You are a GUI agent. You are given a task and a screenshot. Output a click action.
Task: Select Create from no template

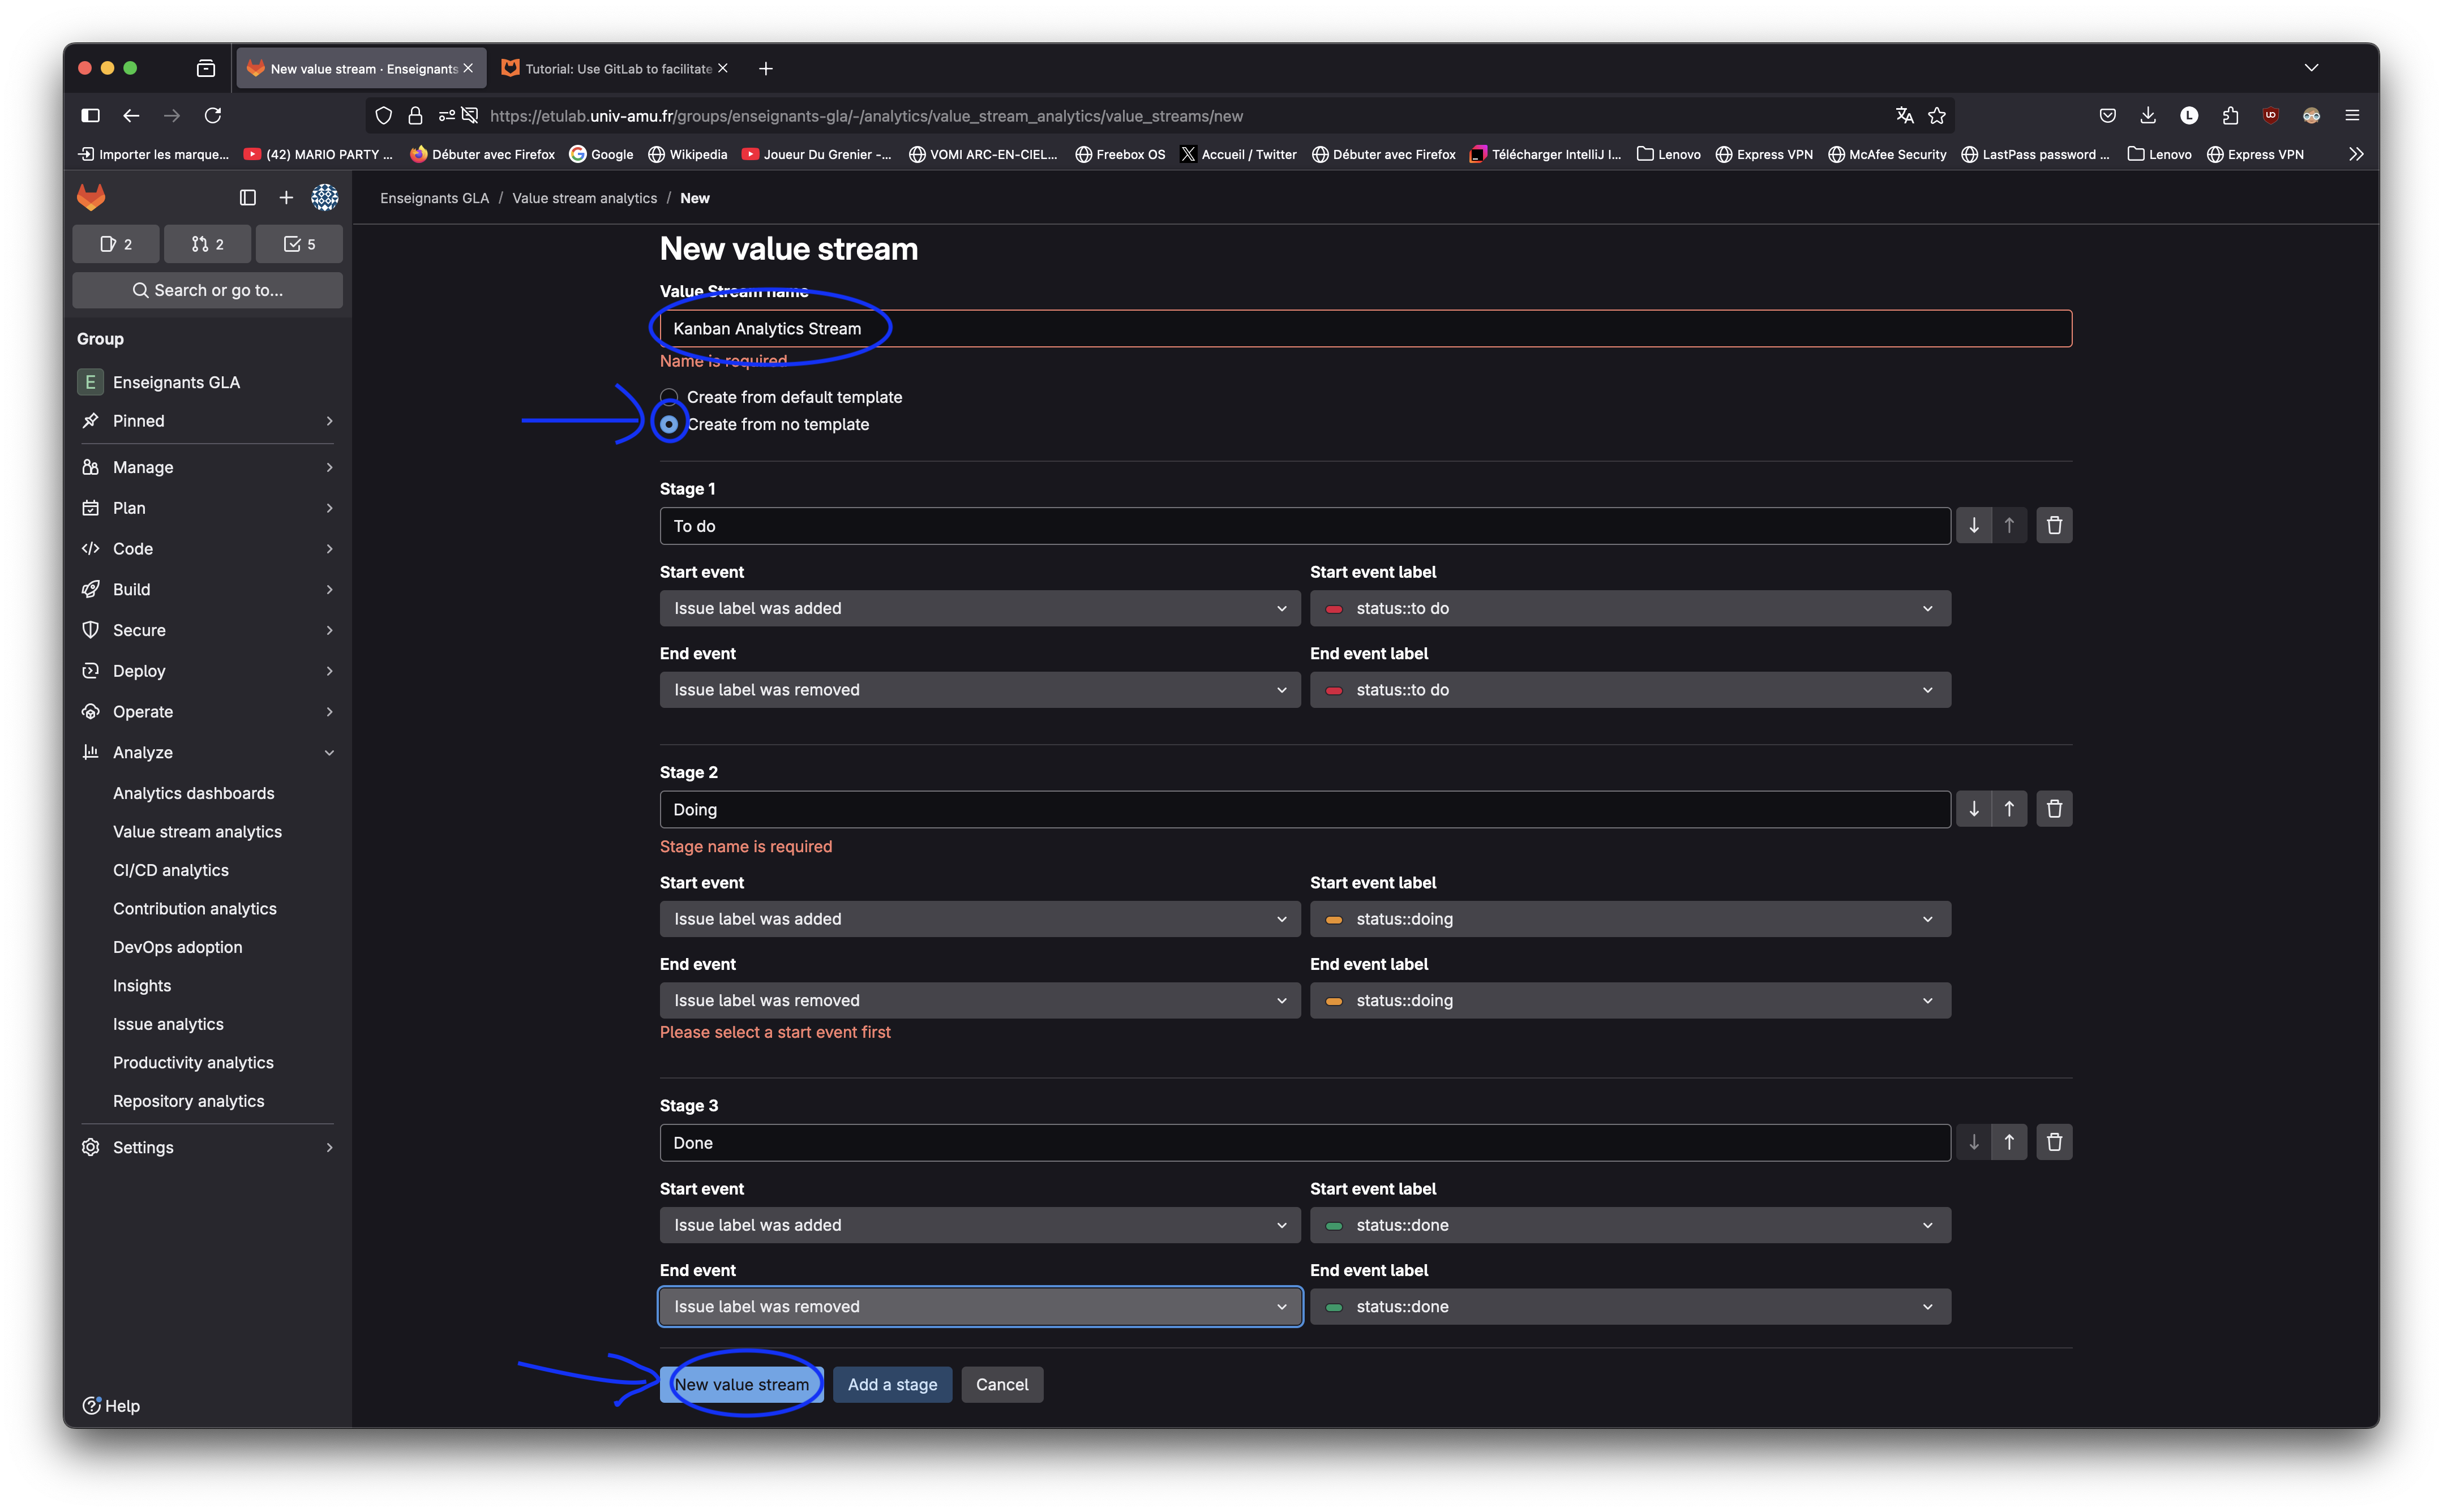(x=669, y=424)
